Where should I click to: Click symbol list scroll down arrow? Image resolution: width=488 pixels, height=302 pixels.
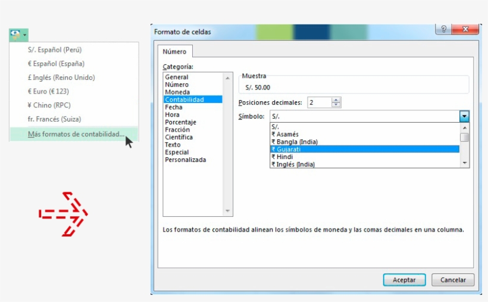click(x=464, y=163)
